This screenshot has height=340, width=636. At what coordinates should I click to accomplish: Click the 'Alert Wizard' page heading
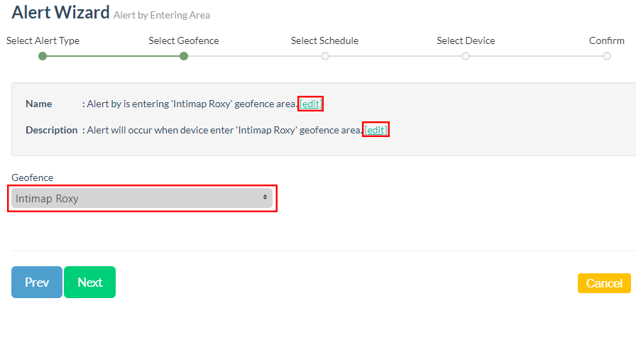coord(60,12)
